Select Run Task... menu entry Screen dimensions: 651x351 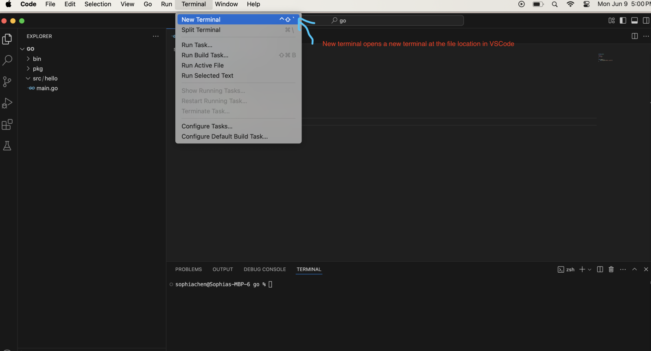pos(238,45)
